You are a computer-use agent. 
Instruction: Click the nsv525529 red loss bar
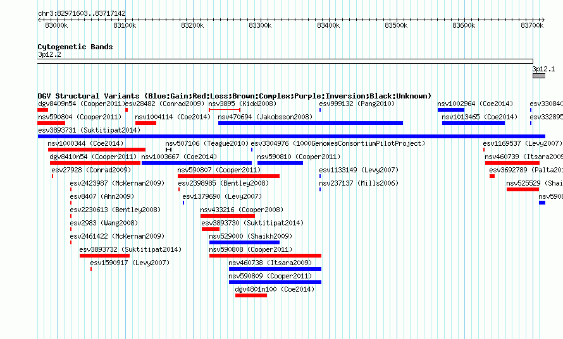click(523, 189)
